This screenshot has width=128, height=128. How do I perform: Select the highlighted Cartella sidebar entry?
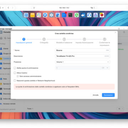(x=5, y=59)
